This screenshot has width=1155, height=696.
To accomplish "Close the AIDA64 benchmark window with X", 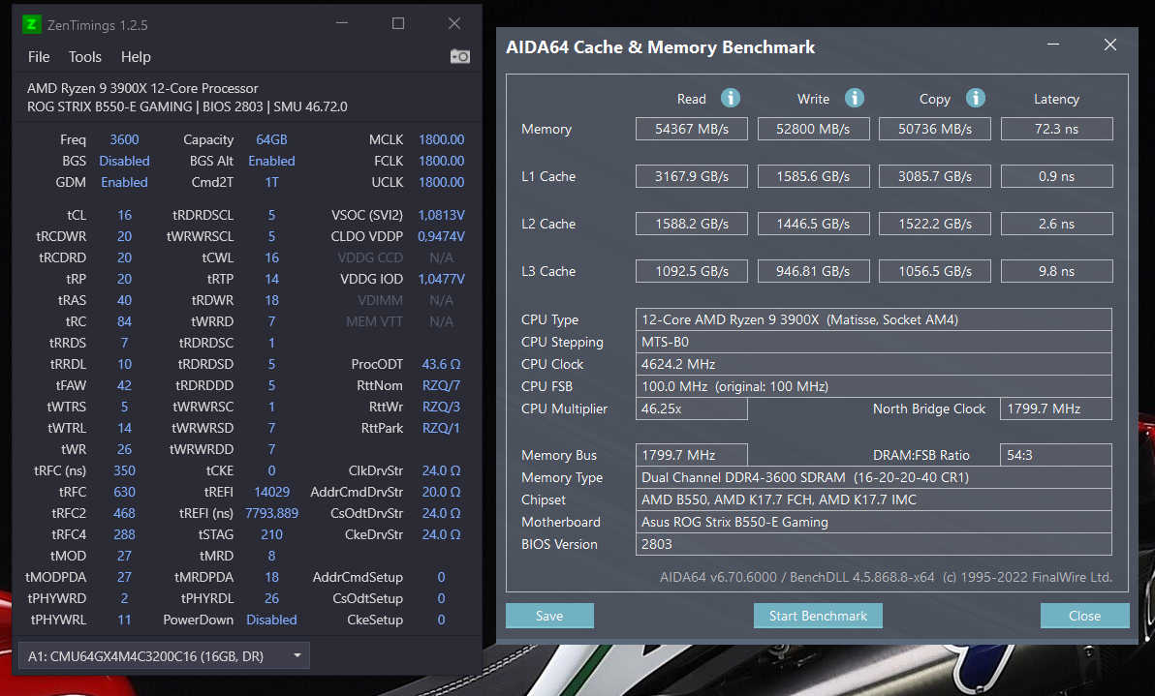I will tap(1110, 45).
